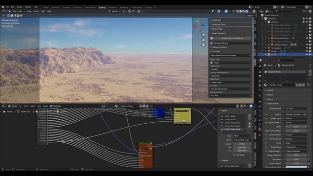Screen dimensions: 313x176
Task: Open the Climate and Vegetation Temperate dropdown
Action: [x=230, y=76]
